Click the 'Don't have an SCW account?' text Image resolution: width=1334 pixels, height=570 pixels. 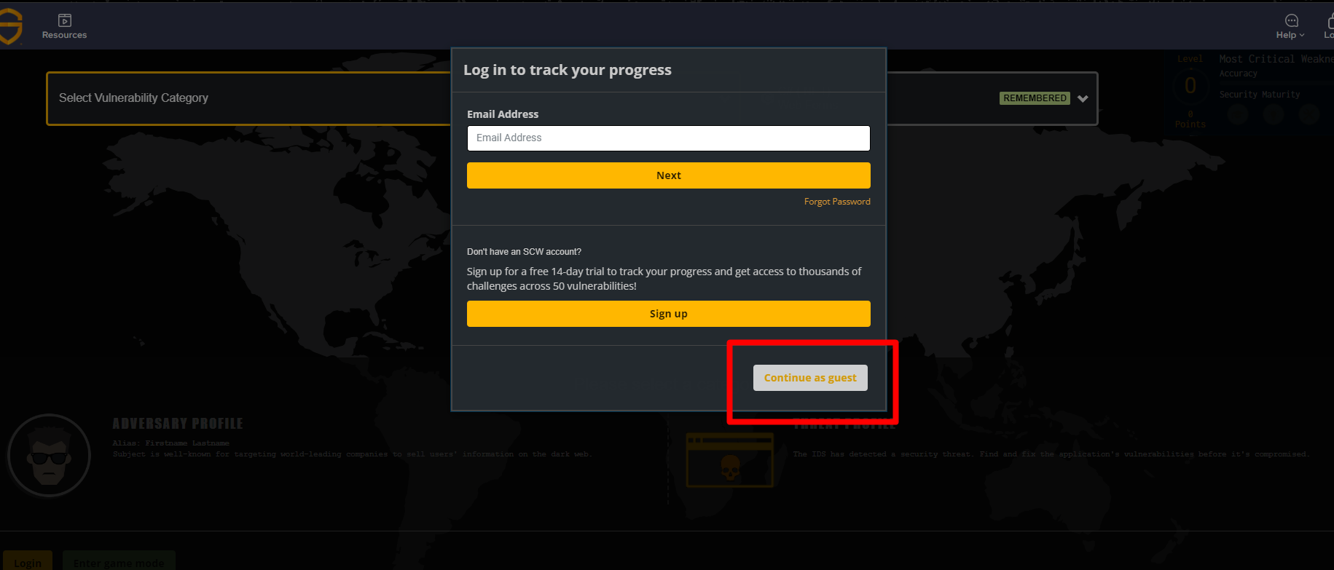(524, 252)
